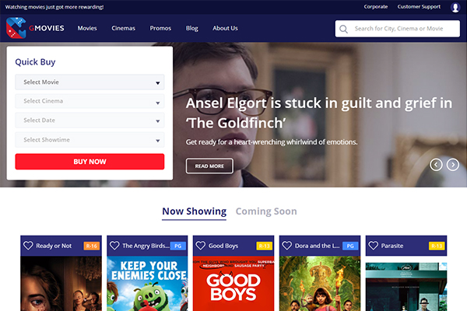Go to next banner slide arrow
Screen dimensions: 467x311
pyautogui.click(x=453, y=165)
